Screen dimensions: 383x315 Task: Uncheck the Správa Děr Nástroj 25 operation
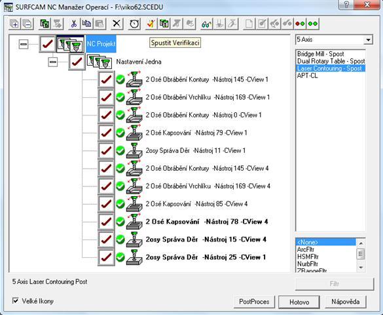click(106, 257)
